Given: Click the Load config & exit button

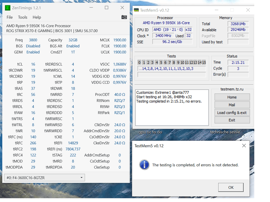Looking at the screenshot, I should [x=232, y=112].
